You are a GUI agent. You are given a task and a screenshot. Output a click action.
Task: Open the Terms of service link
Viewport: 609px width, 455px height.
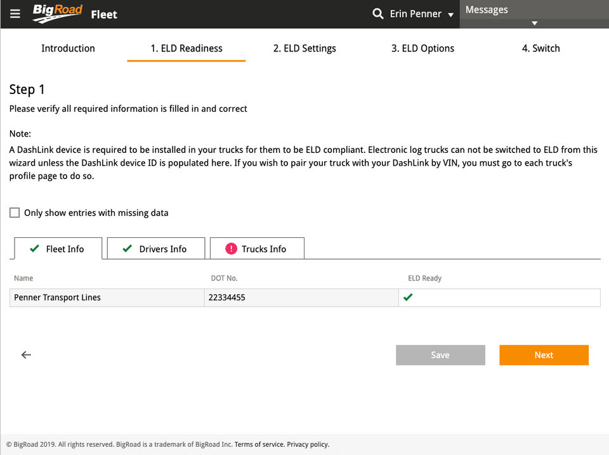tap(259, 444)
